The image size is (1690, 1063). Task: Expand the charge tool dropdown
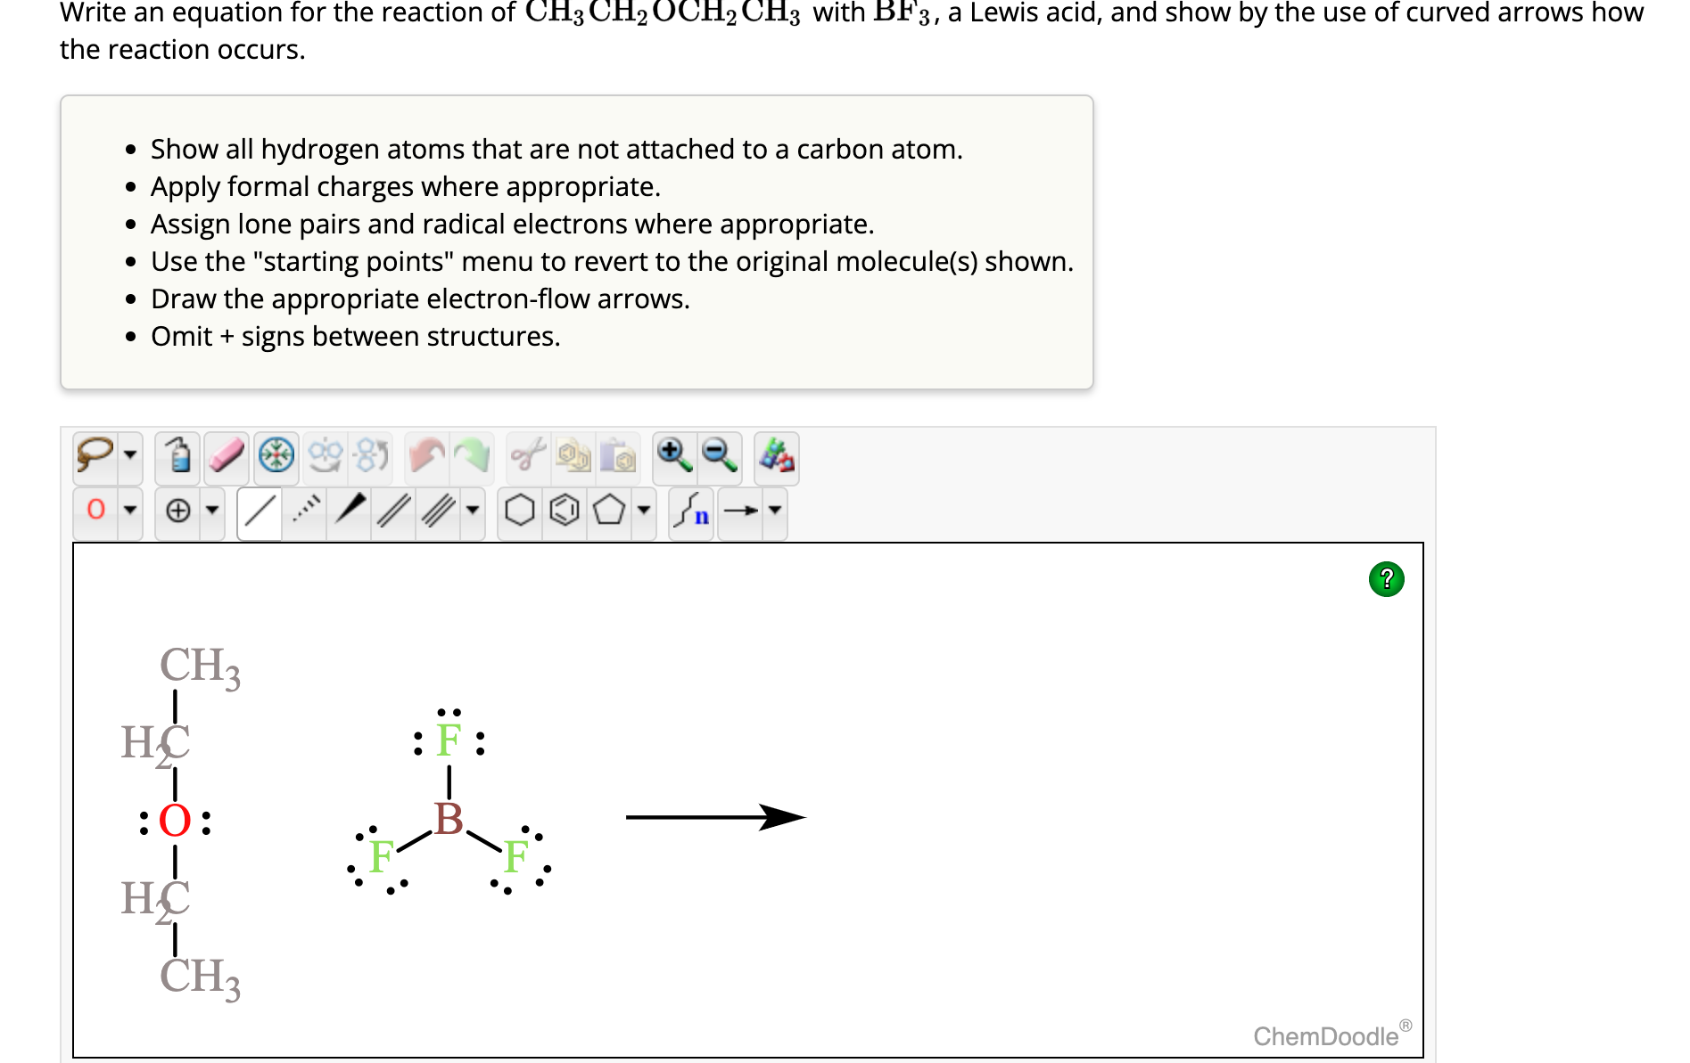pyautogui.click(x=212, y=511)
